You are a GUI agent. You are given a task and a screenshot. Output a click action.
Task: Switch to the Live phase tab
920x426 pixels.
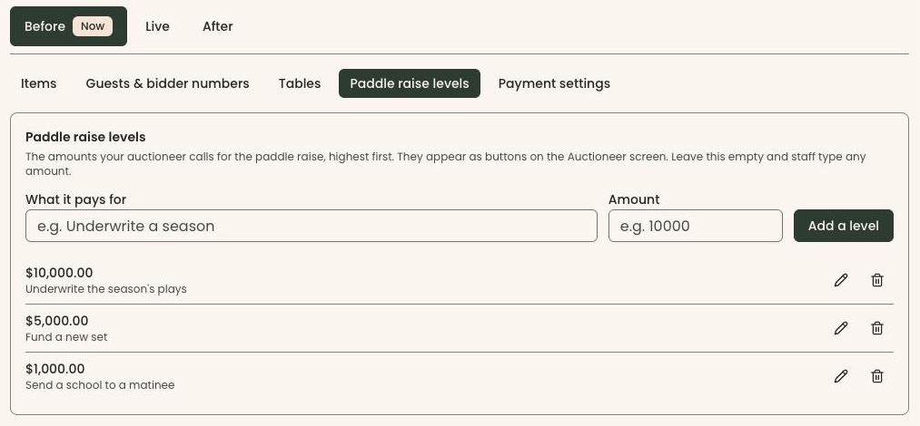[x=157, y=26]
